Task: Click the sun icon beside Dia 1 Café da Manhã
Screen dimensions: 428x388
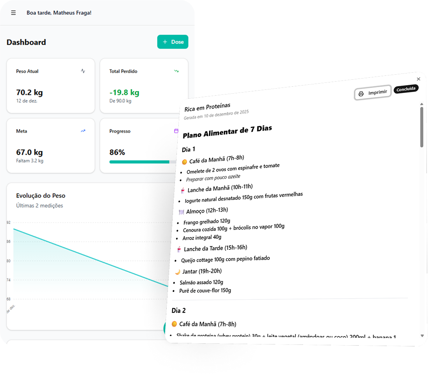Action: 185,162
